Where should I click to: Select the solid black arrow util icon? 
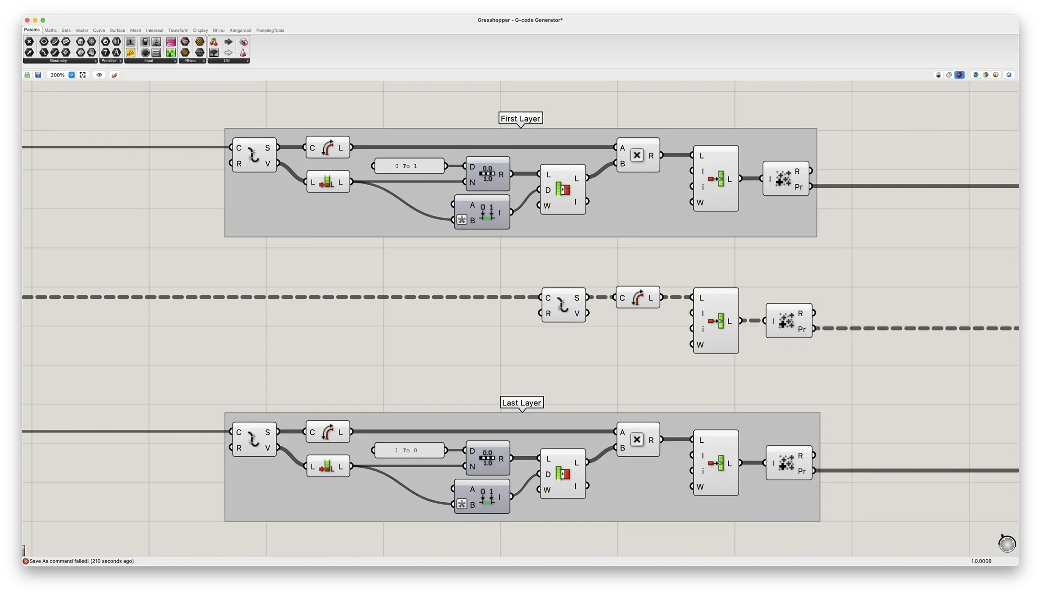pos(229,41)
